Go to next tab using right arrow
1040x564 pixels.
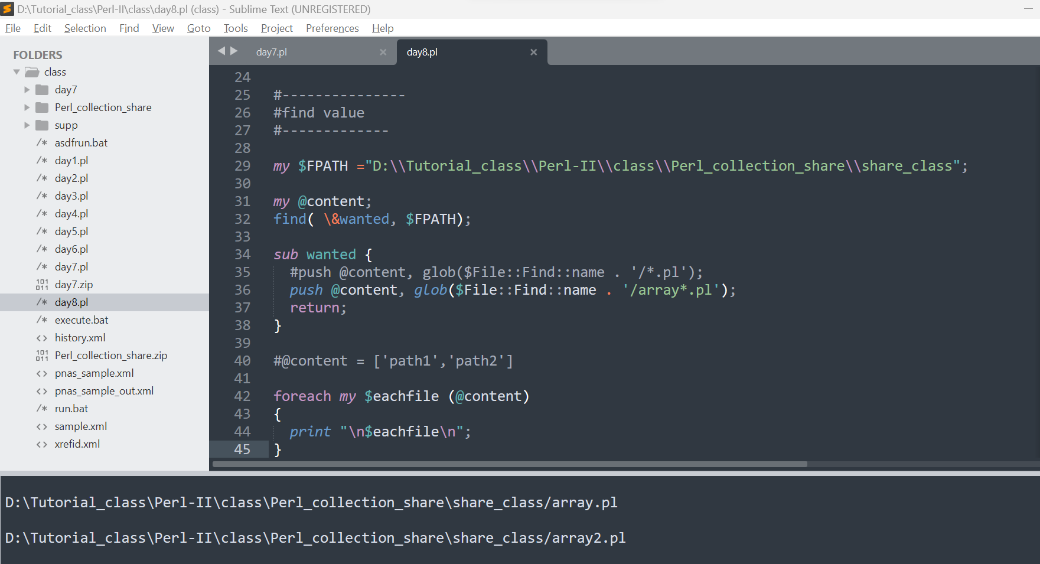[234, 51]
